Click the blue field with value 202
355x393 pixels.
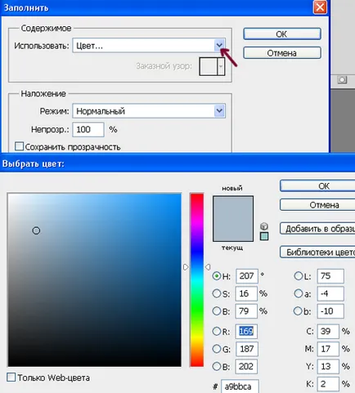tap(246, 367)
